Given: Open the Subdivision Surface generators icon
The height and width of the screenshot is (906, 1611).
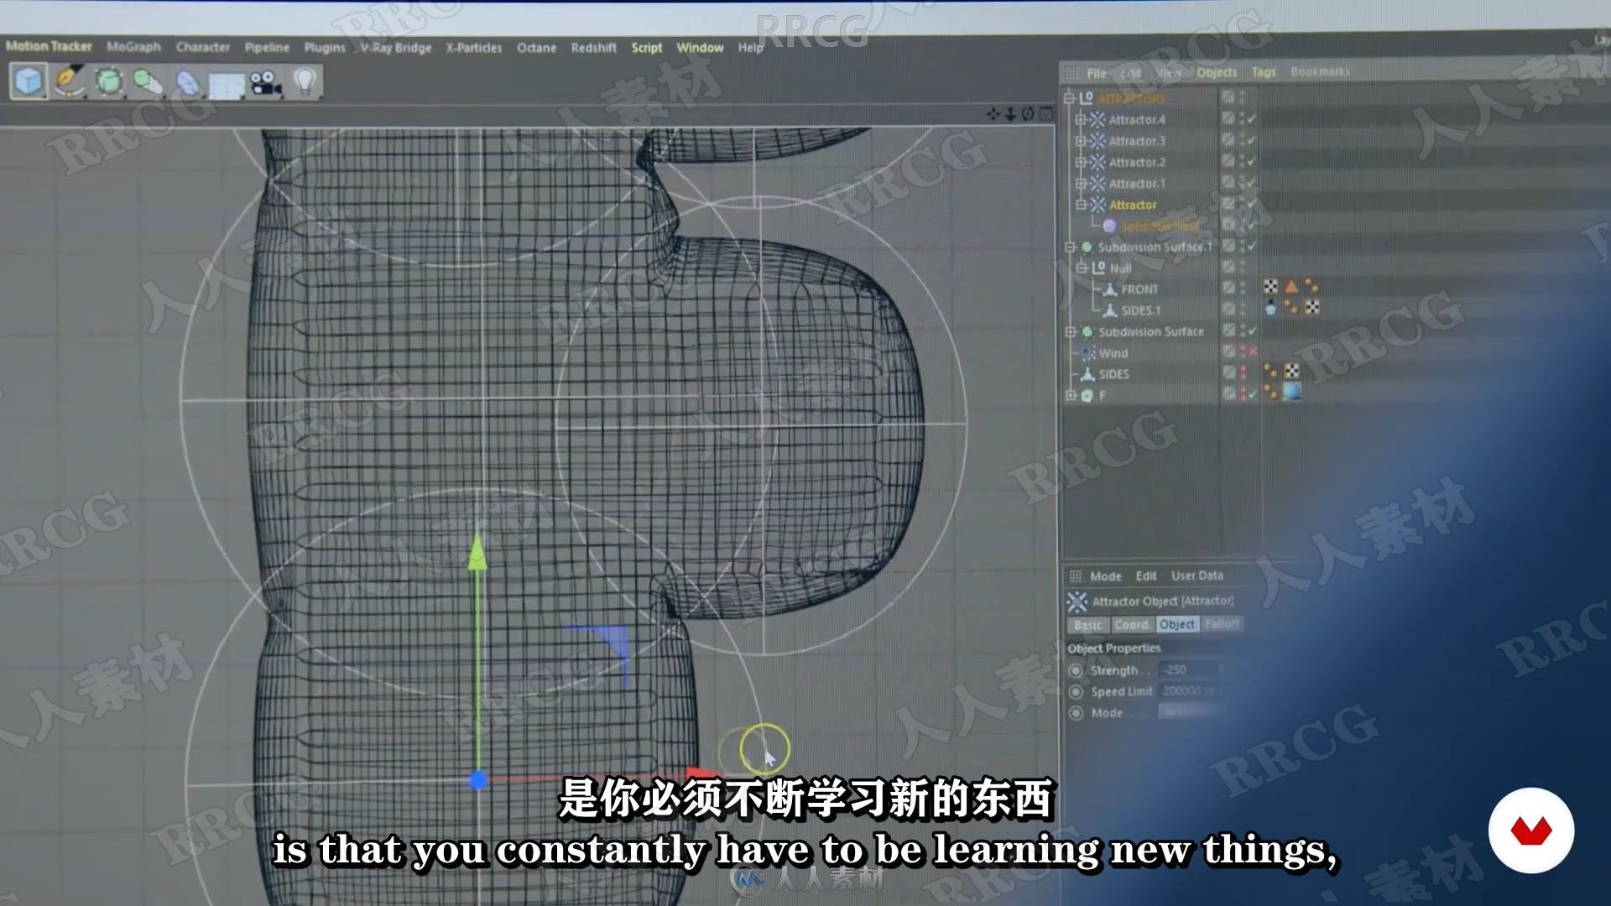Looking at the screenshot, I should click(108, 81).
